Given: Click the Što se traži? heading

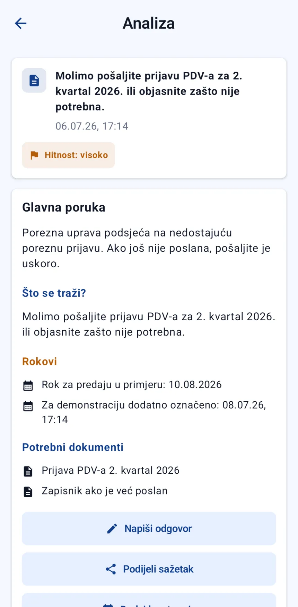Looking at the screenshot, I should [x=54, y=293].
